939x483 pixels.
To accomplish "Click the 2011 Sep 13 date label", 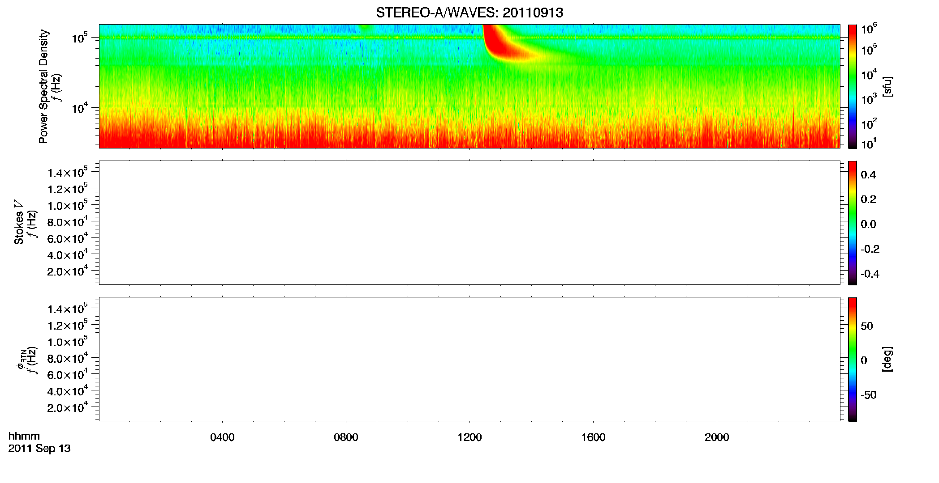I will (39, 449).
